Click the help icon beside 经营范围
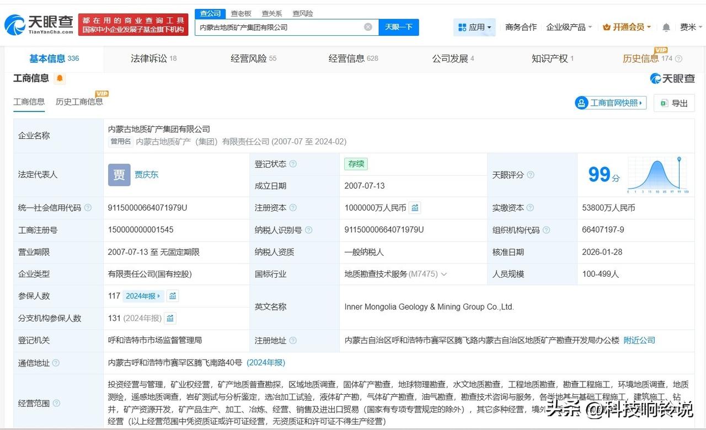706x430 pixels. (56, 404)
